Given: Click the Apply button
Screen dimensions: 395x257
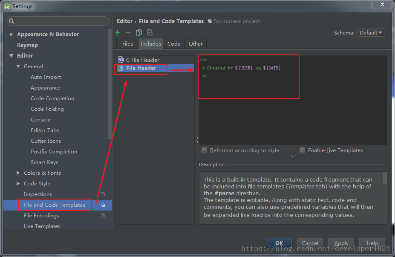Looking at the screenshot, I should tap(341, 243).
